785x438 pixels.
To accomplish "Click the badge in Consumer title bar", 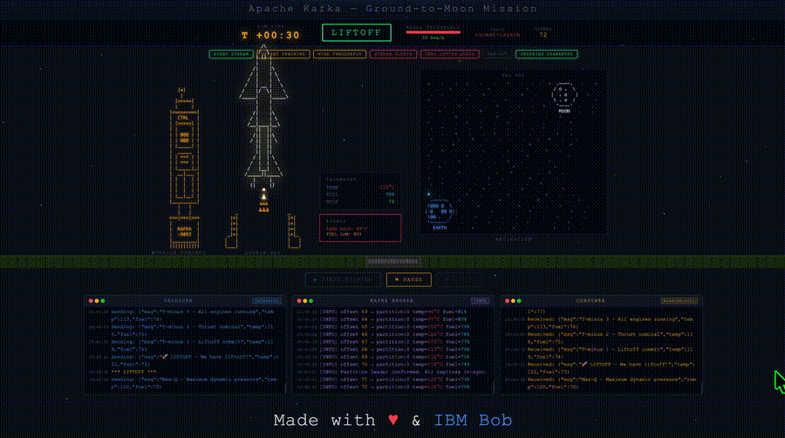I will point(679,301).
